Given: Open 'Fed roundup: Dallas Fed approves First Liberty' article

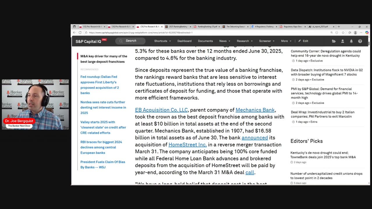Looking at the screenshot, I should [x=100, y=85].
